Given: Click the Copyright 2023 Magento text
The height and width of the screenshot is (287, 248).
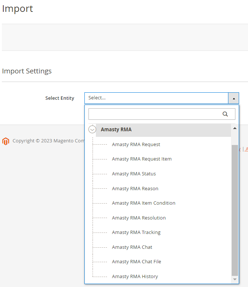Looking at the screenshot, I should (48, 141).
